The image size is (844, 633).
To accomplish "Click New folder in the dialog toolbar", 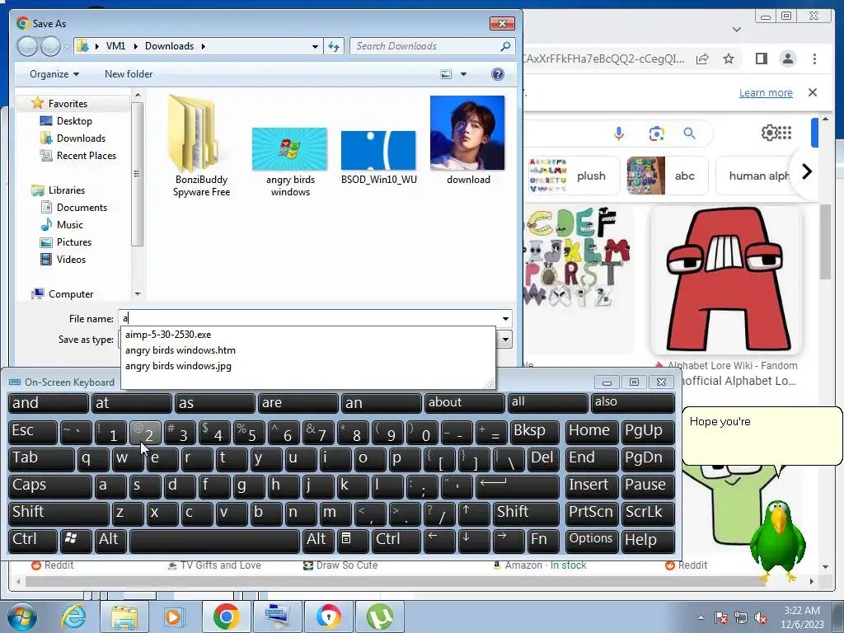I will click(129, 74).
